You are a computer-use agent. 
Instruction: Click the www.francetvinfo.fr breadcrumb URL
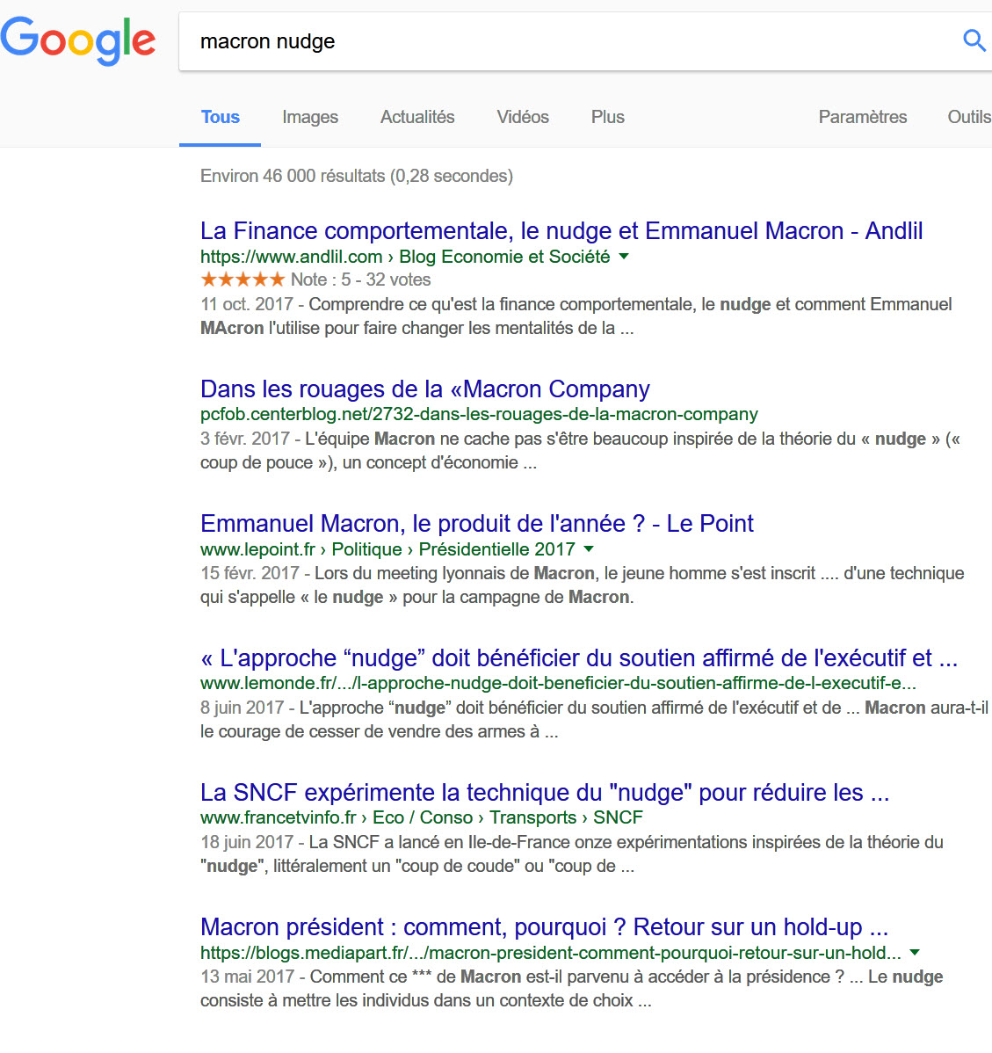(278, 818)
